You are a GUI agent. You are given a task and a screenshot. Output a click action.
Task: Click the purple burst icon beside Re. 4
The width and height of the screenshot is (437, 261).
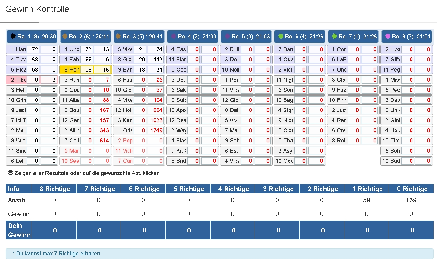click(x=173, y=37)
